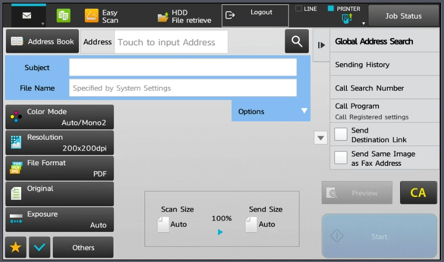Tap the Logout button
Viewport: 444px width, 262px height.
255,16
